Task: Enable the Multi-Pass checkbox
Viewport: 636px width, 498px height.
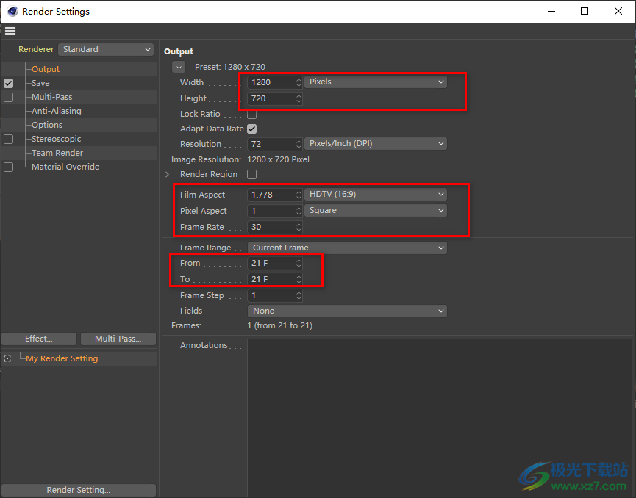Action: click(9, 97)
